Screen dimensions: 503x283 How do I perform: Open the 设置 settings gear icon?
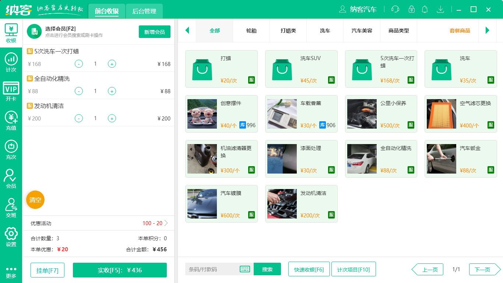(x=11, y=237)
